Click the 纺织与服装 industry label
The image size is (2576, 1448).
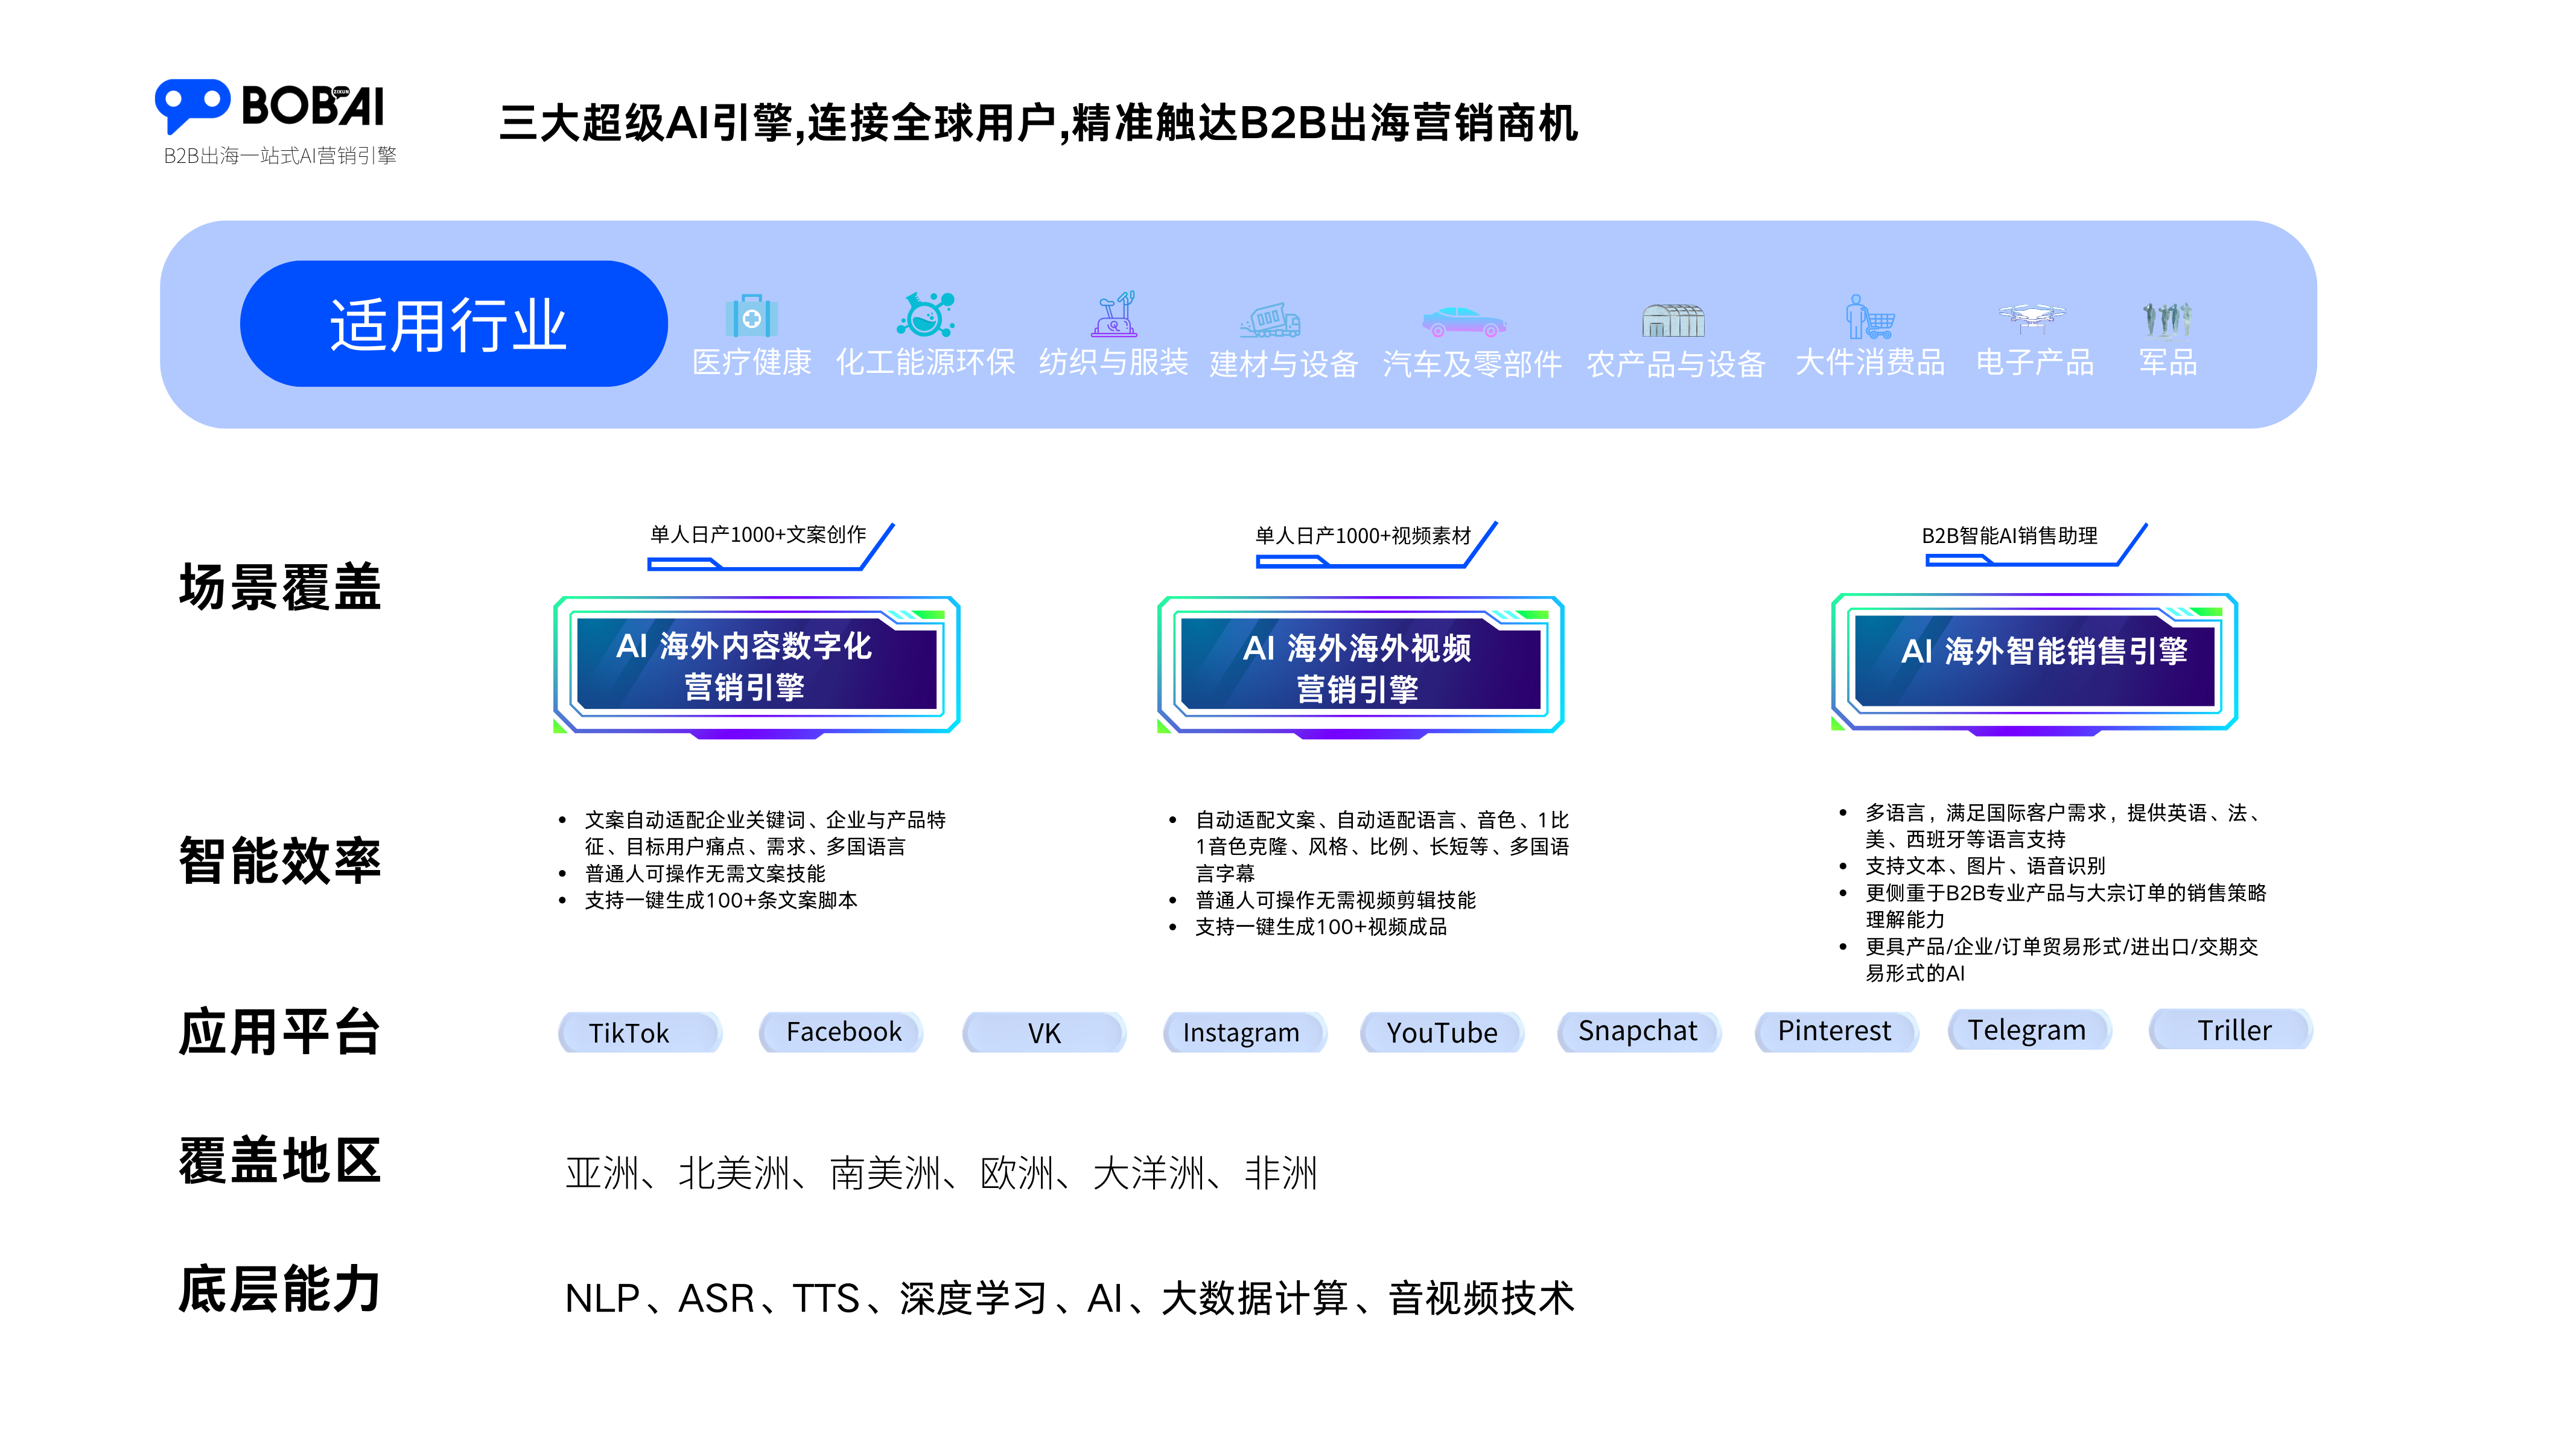point(1113,362)
